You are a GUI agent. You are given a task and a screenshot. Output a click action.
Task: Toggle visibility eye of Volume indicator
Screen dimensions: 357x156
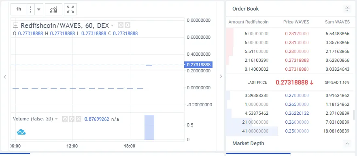[x=65, y=119]
